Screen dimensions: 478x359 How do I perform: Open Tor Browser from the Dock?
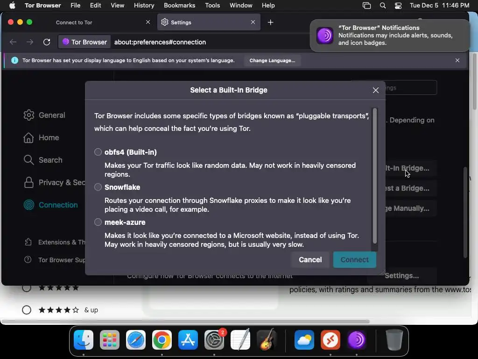click(x=356, y=340)
